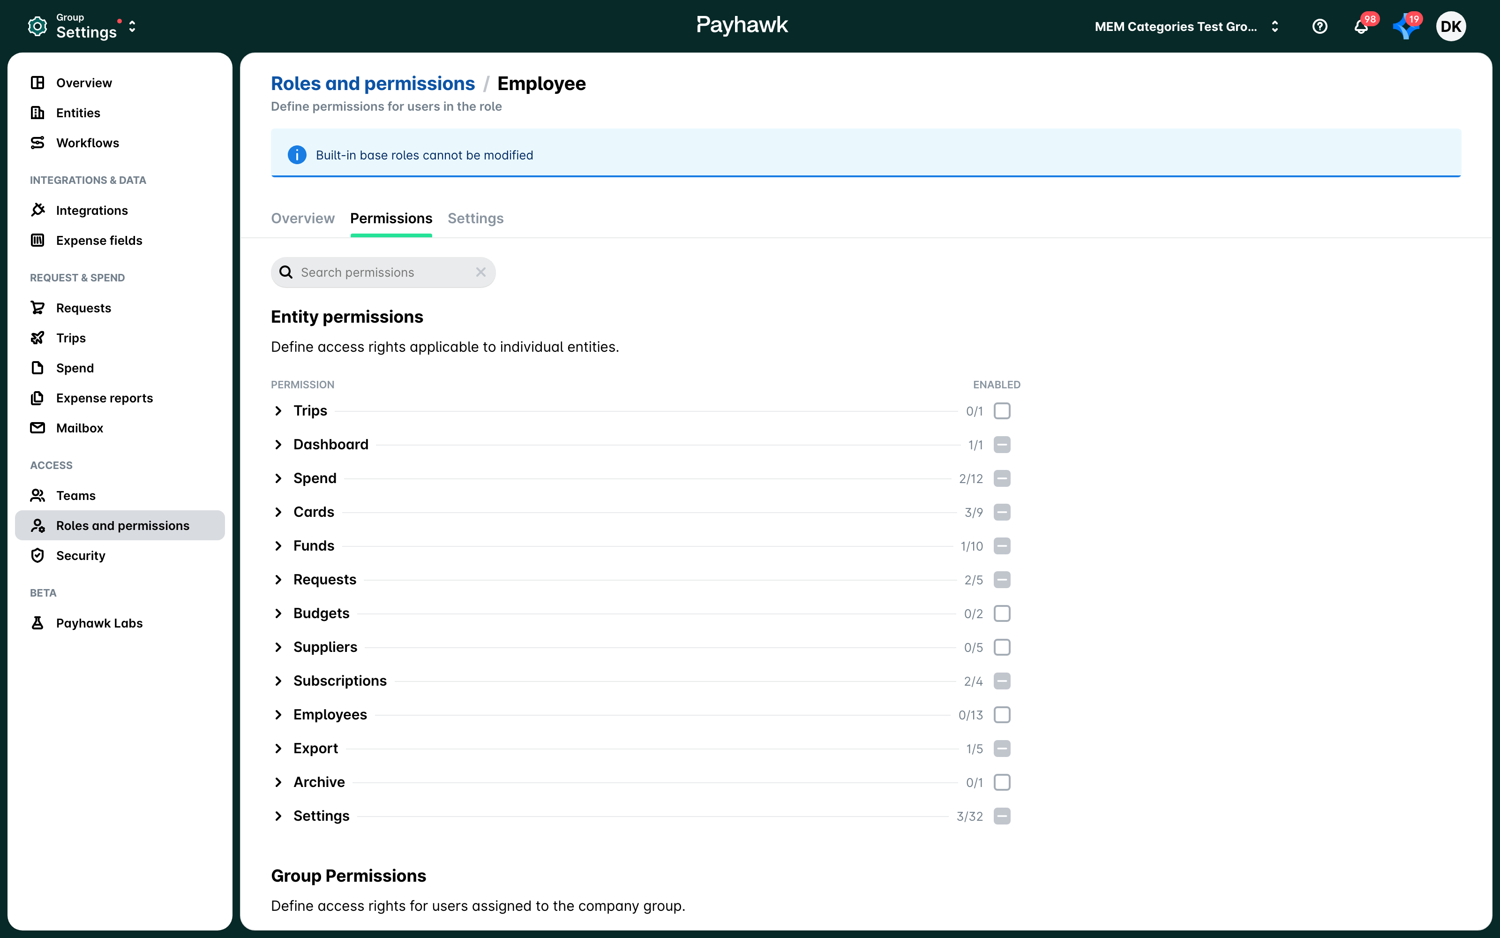Open Integrations in the sidebar
This screenshot has height=938, width=1500.
tap(120, 210)
